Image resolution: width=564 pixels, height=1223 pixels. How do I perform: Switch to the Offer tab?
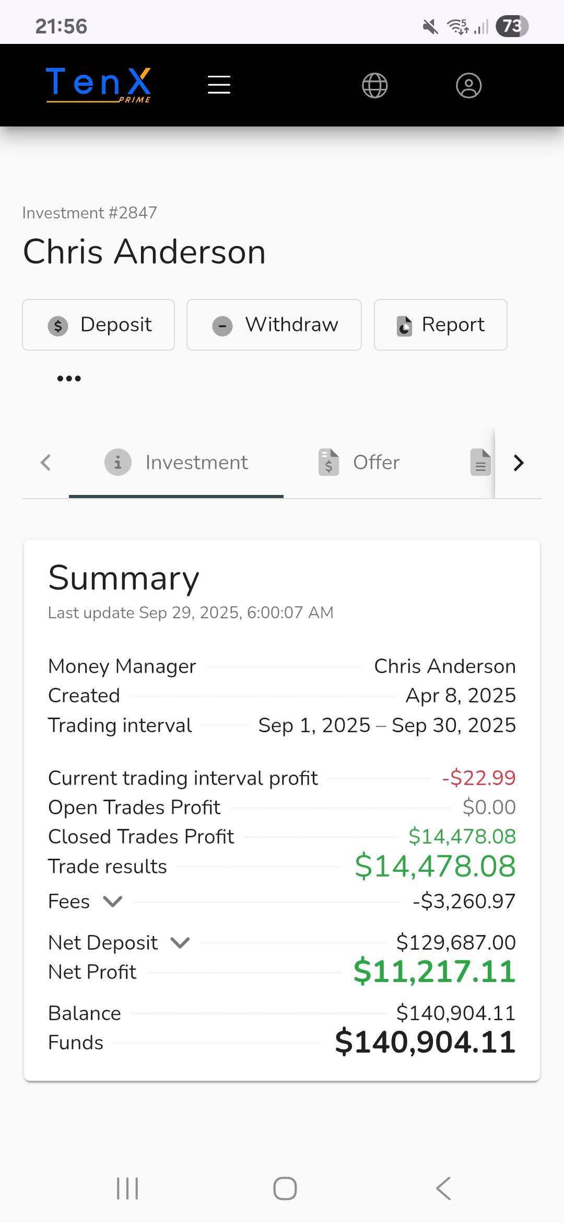pyautogui.click(x=359, y=463)
